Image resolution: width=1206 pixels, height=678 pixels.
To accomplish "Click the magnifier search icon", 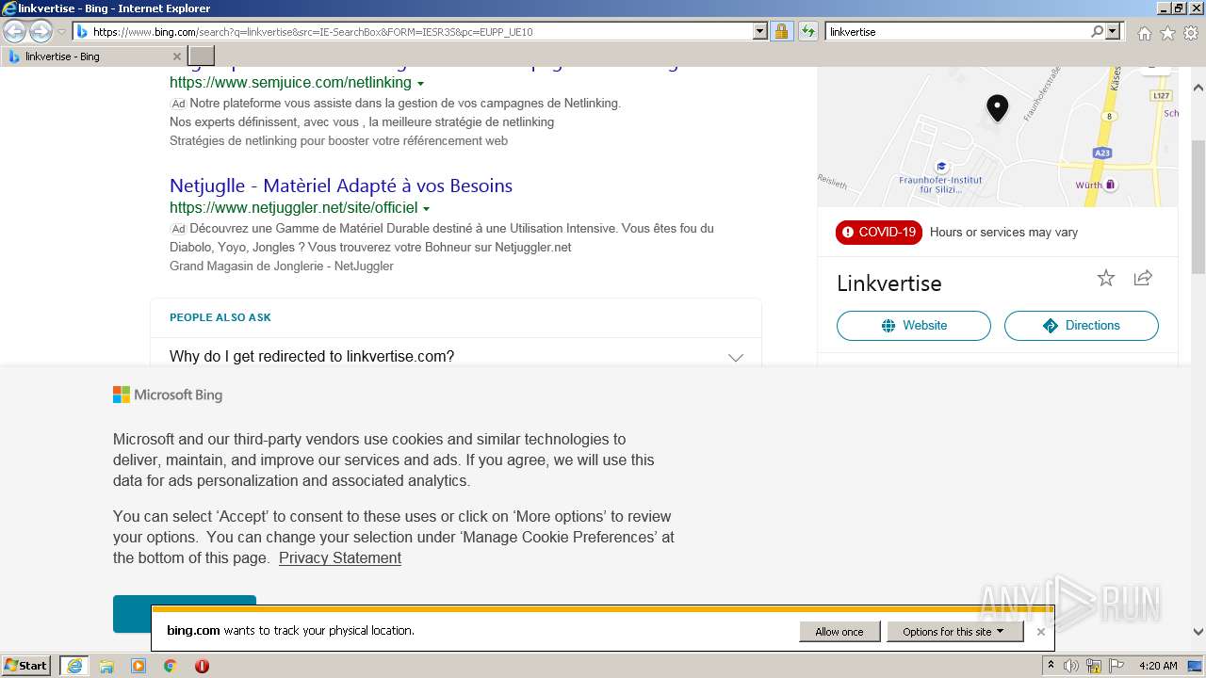I will 1097,31.
